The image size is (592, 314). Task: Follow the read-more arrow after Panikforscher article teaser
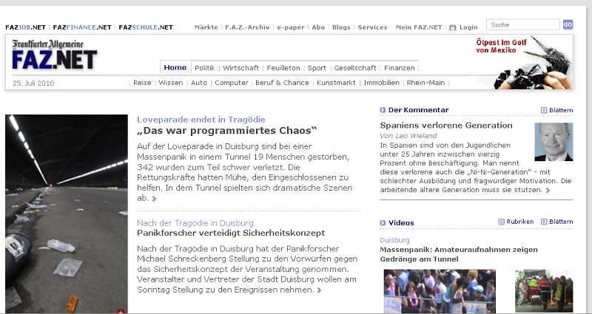pyautogui.click(x=319, y=290)
